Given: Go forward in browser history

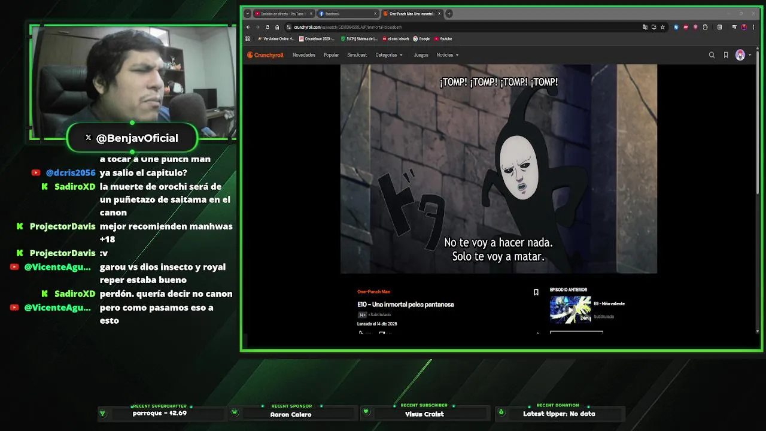Looking at the screenshot, I should point(258,27).
